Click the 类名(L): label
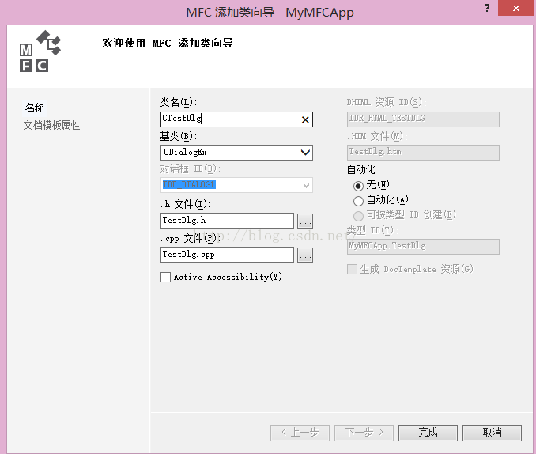This screenshot has width=536, height=454. [179, 102]
